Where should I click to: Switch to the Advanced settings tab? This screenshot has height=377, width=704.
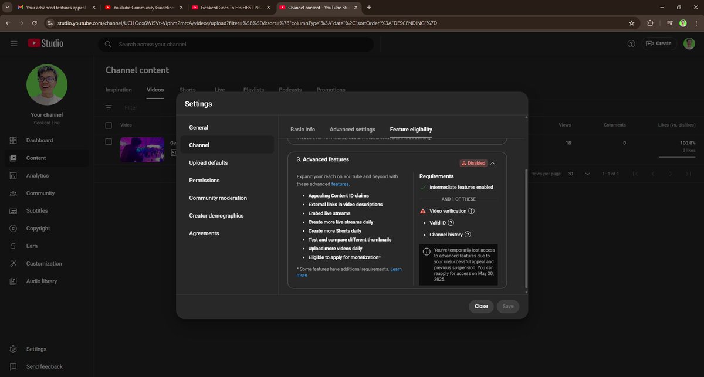point(353,129)
